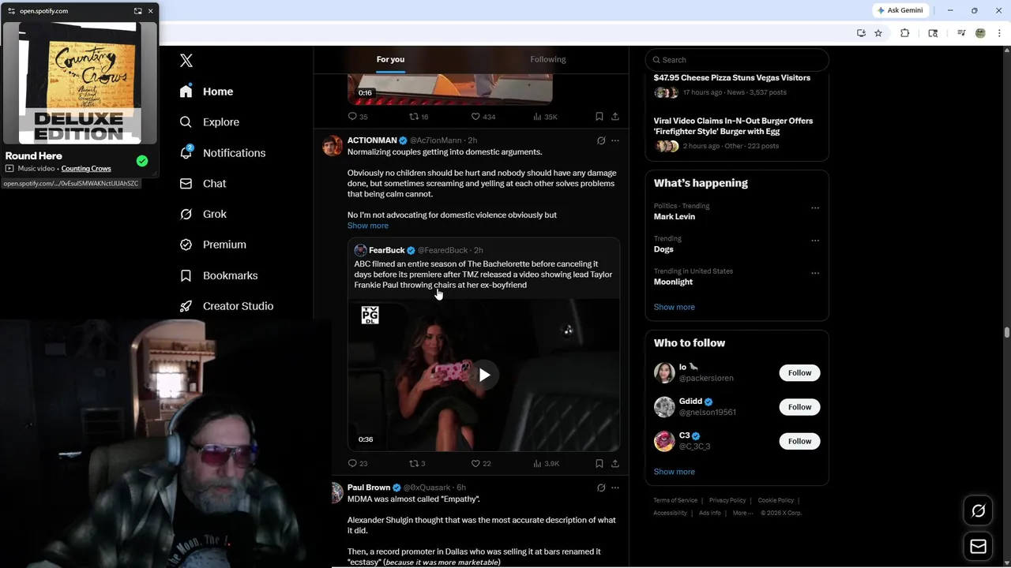This screenshot has height=568, width=1011.
Task: Open Cookie Policy footer link
Action: click(x=776, y=500)
